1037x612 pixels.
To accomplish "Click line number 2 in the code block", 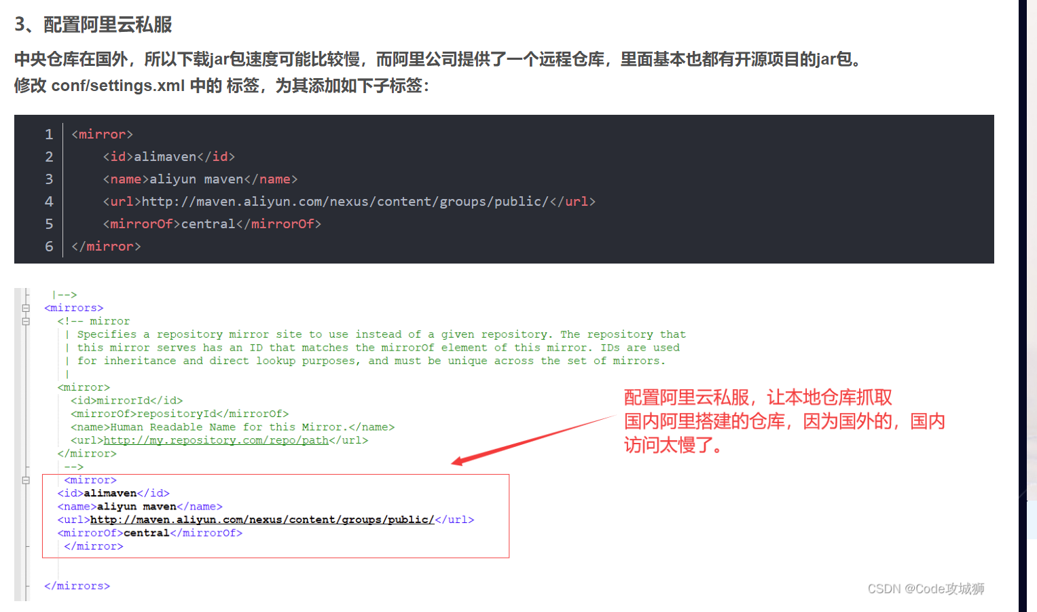I will pos(49,157).
